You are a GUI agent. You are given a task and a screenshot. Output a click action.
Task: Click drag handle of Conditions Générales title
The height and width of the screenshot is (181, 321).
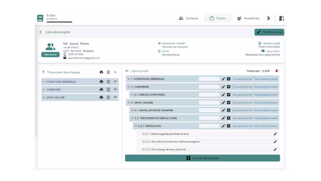(115, 82)
